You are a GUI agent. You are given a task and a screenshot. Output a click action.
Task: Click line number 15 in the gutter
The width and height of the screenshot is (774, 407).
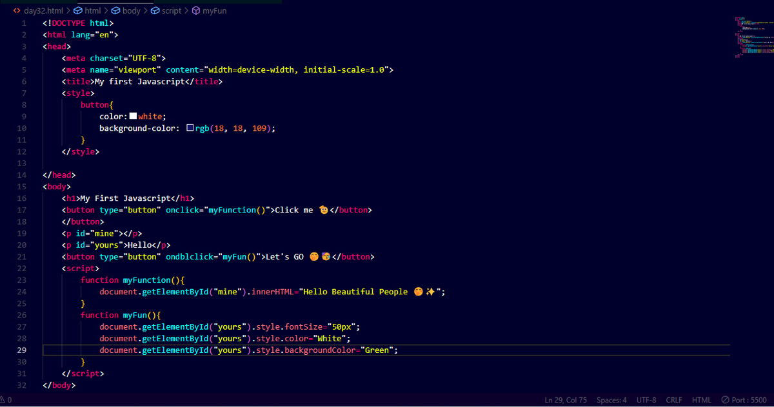tap(23, 187)
